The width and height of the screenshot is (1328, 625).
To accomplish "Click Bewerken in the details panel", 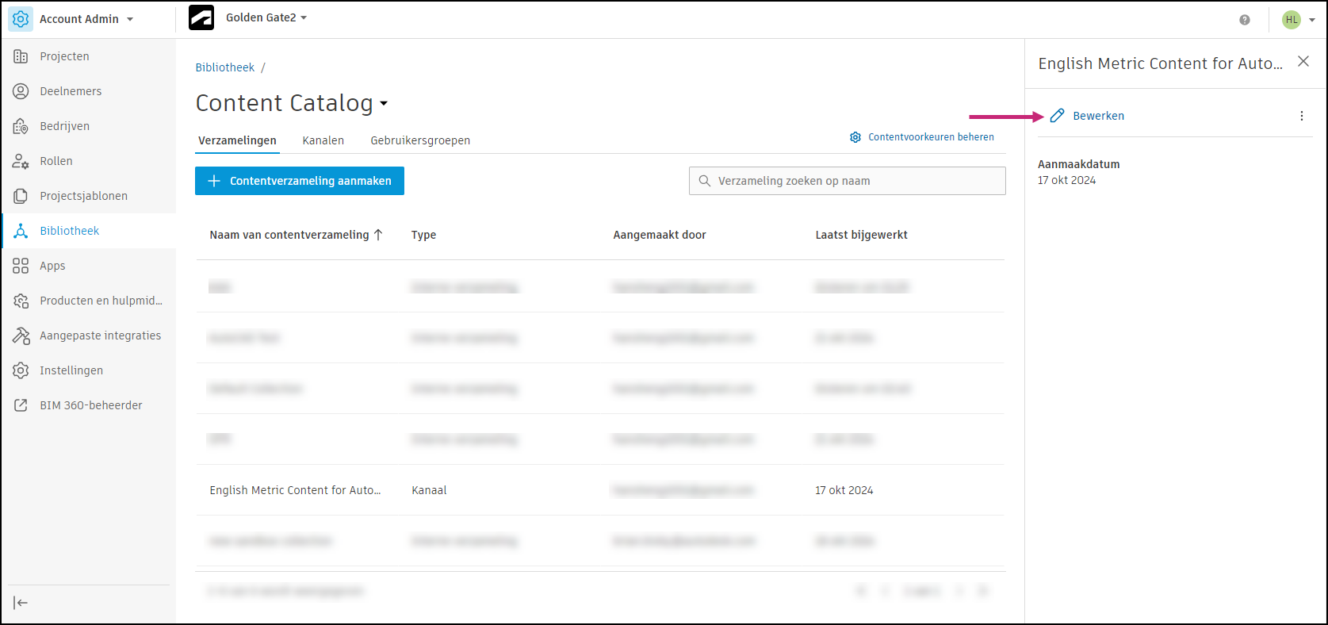I will [1098, 116].
